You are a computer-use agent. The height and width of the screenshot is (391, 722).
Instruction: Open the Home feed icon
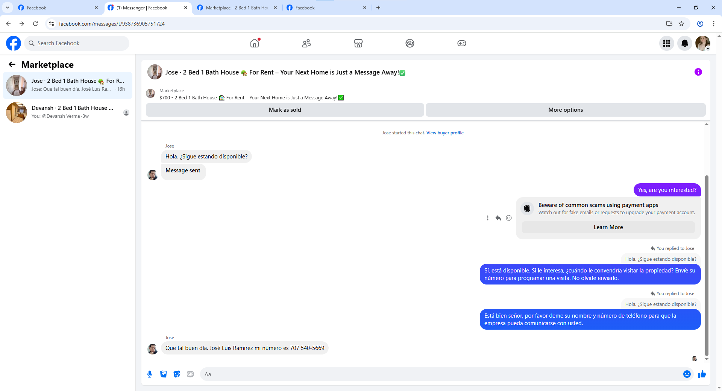pyautogui.click(x=255, y=43)
